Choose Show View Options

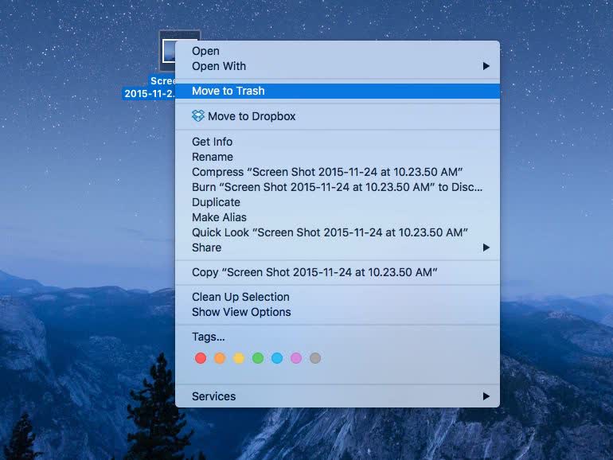point(338,312)
